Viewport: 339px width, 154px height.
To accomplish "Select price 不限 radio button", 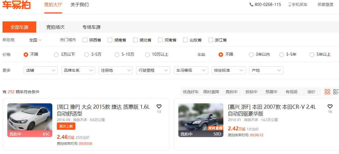I will coord(26,55).
